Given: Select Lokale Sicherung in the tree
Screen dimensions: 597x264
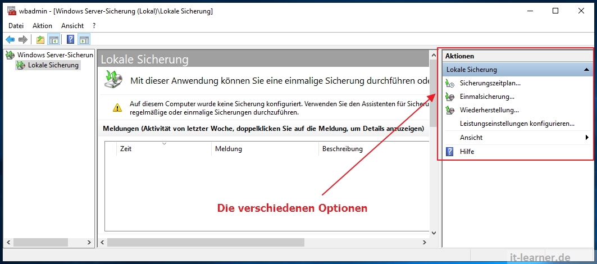Looking at the screenshot, I should click(53, 65).
